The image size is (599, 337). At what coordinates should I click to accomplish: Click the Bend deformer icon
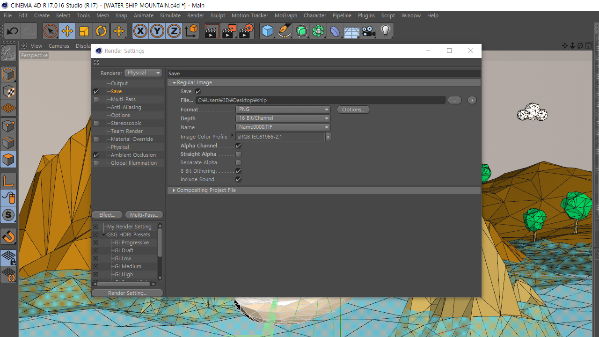click(x=335, y=31)
